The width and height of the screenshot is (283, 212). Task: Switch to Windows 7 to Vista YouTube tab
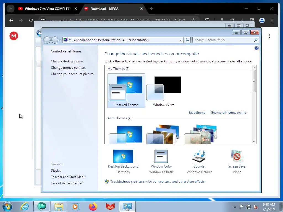[47, 9]
